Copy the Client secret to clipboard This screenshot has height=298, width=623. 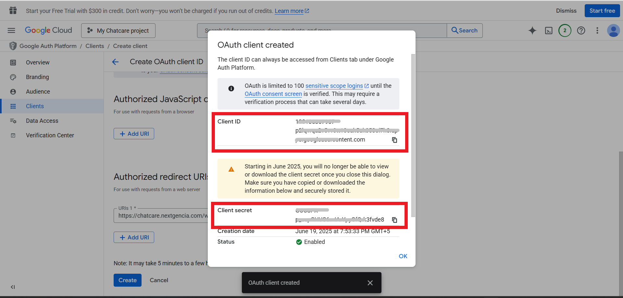pos(394,220)
